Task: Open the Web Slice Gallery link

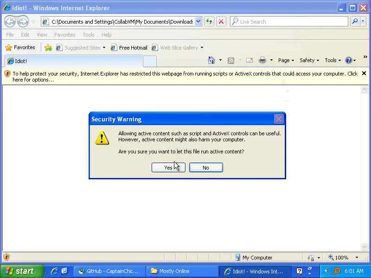Action: point(175,48)
